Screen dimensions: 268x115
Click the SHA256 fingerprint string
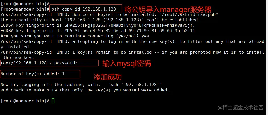click(130, 26)
